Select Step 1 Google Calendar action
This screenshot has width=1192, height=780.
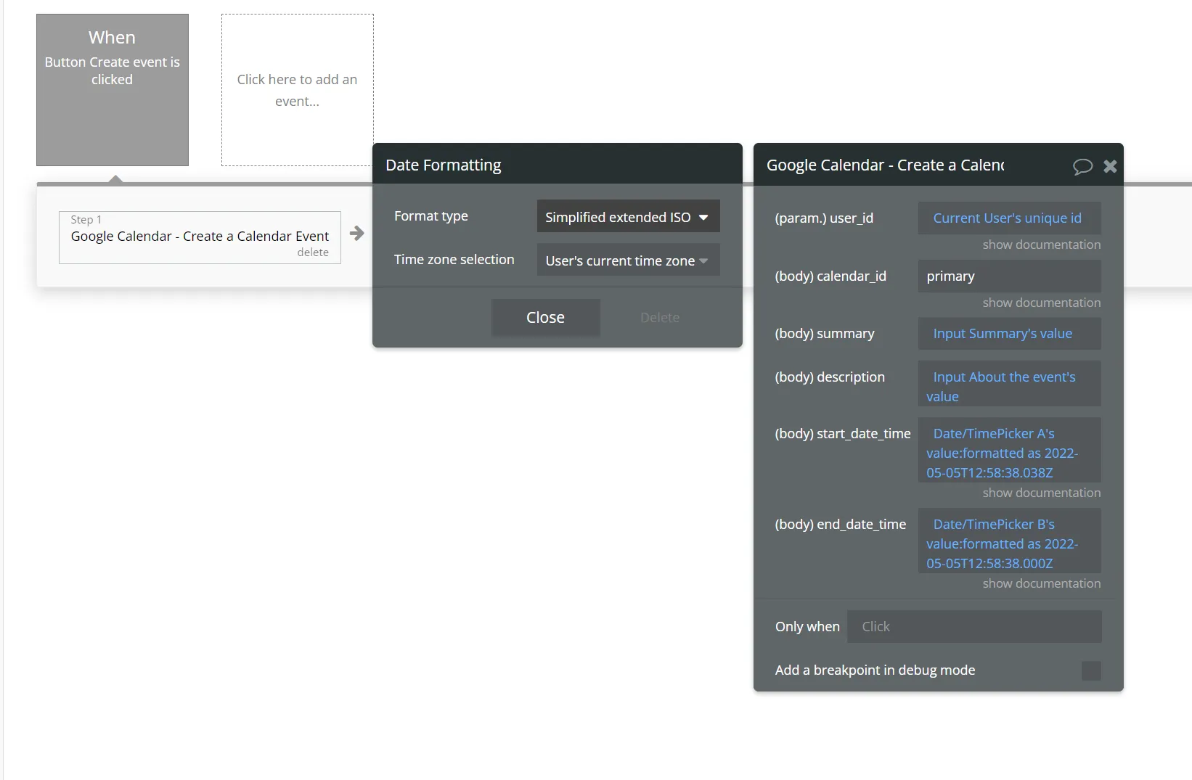point(200,237)
